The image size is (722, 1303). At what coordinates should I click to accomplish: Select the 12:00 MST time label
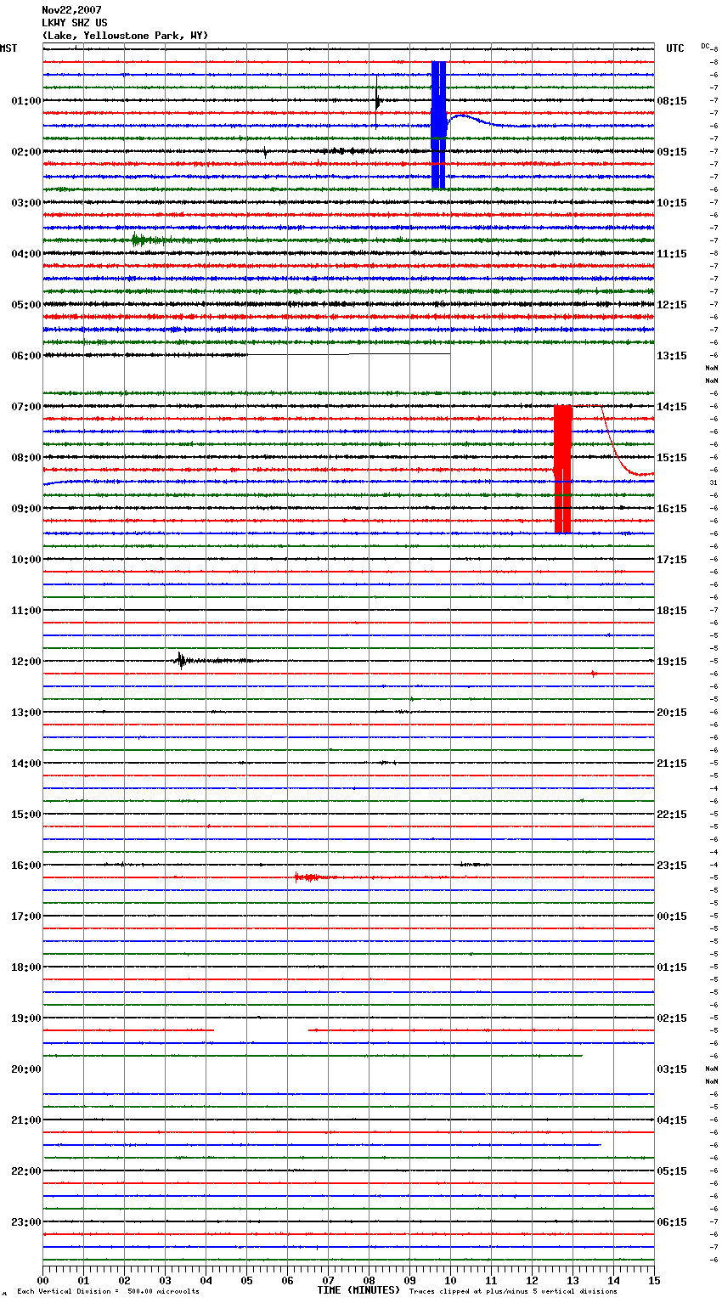(x=26, y=662)
